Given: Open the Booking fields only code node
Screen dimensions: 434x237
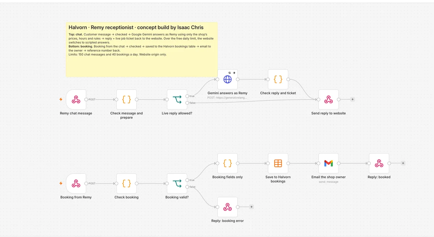Looking at the screenshot, I should click(227, 163).
